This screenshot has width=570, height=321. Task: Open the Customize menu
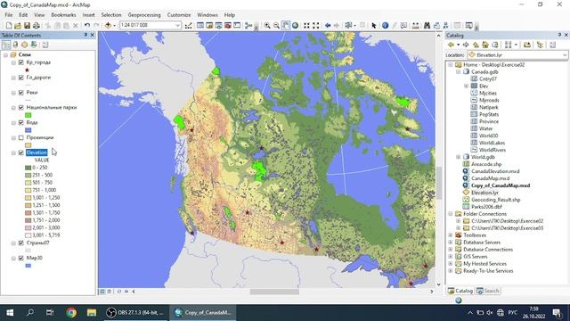pos(179,15)
